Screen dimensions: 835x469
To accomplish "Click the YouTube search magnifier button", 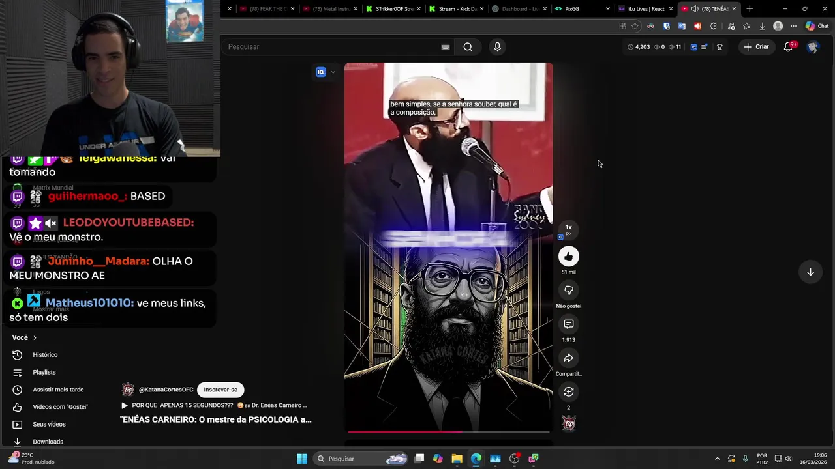I will click(468, 47).
